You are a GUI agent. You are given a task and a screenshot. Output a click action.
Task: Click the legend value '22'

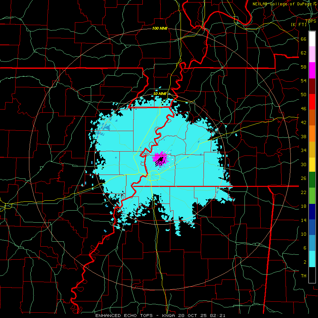304,192
